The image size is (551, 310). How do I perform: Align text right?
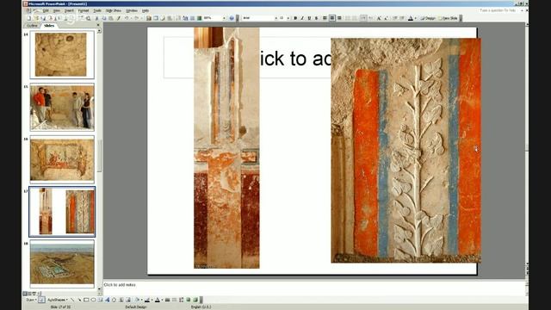point(340,18)
